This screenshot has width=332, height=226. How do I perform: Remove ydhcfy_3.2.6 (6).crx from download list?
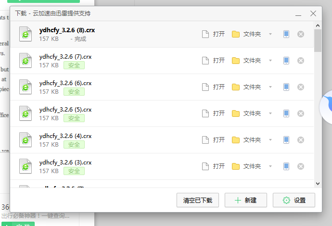point(301,87)
